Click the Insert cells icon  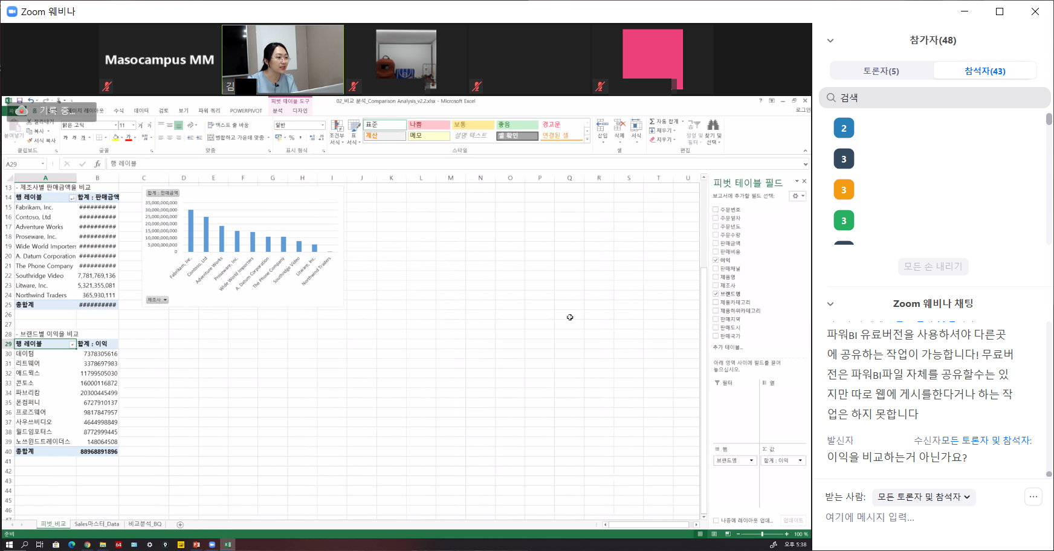[602, 125]
